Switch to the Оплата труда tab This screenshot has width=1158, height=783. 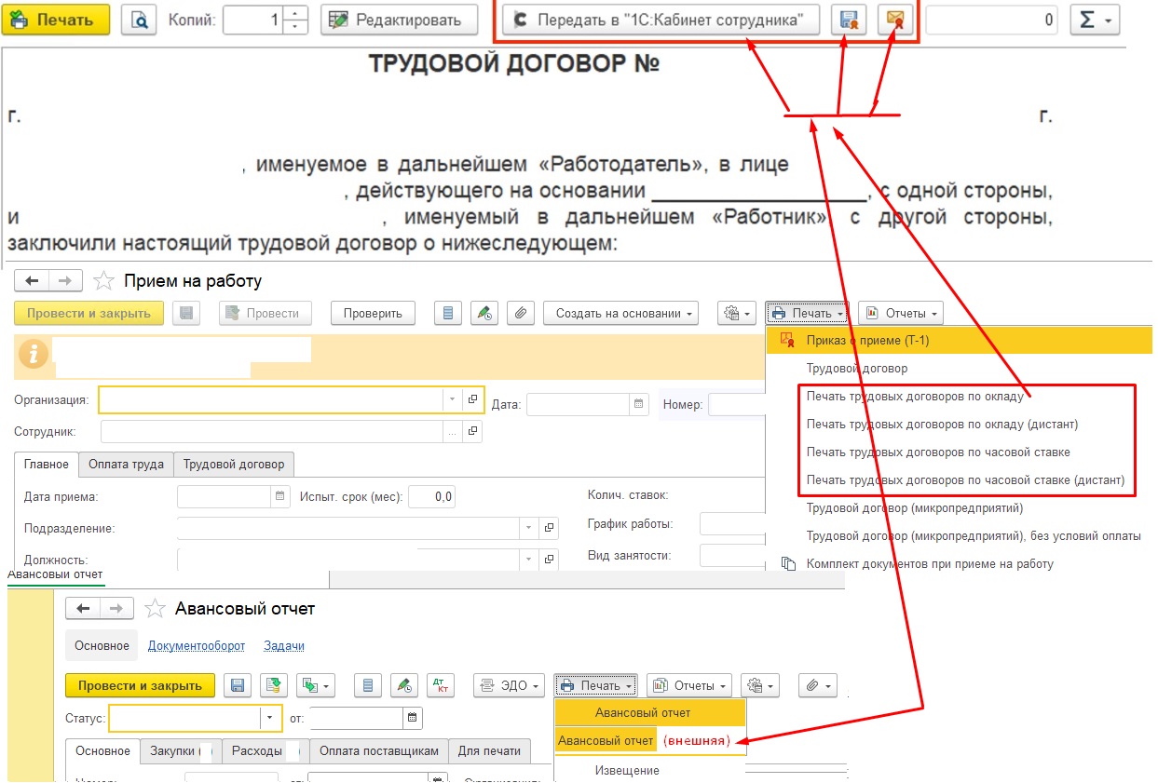(x=127, y=465)
